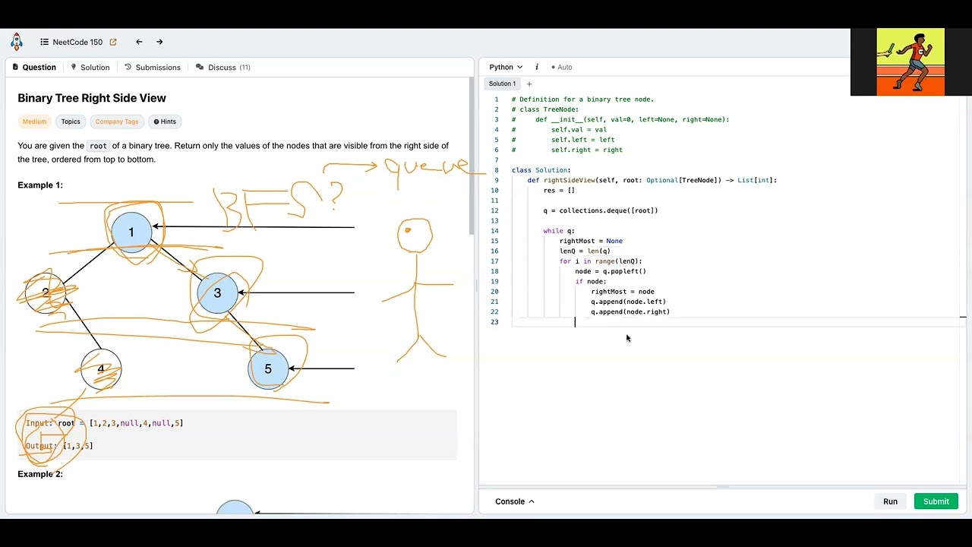
Task: Open the Python language dropdown
Action: (506, 68)
